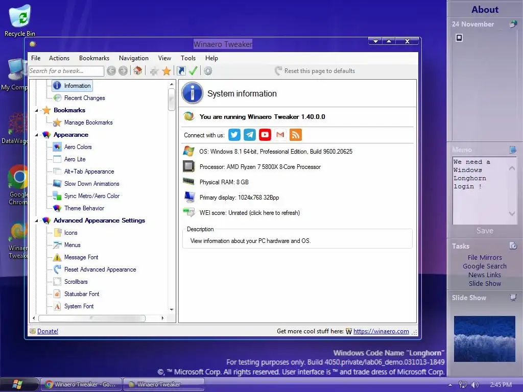Click the gray add-bookmark star icon
This screenshot has height=392, width=523.
coord(154,71)
